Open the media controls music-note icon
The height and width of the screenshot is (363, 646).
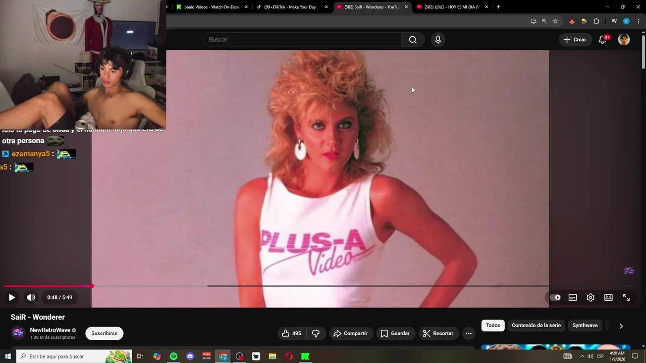tap(614, 21)
